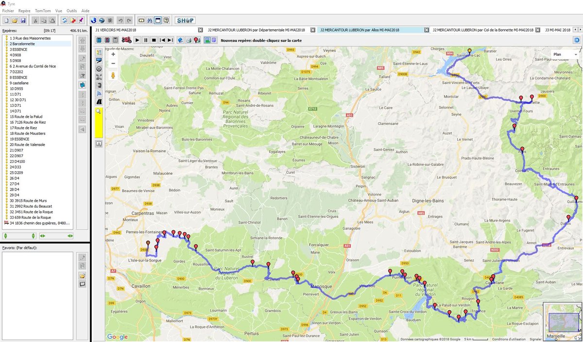Open the TomTom menu
The image size is (583, 342).
click(x=42, y=11)
